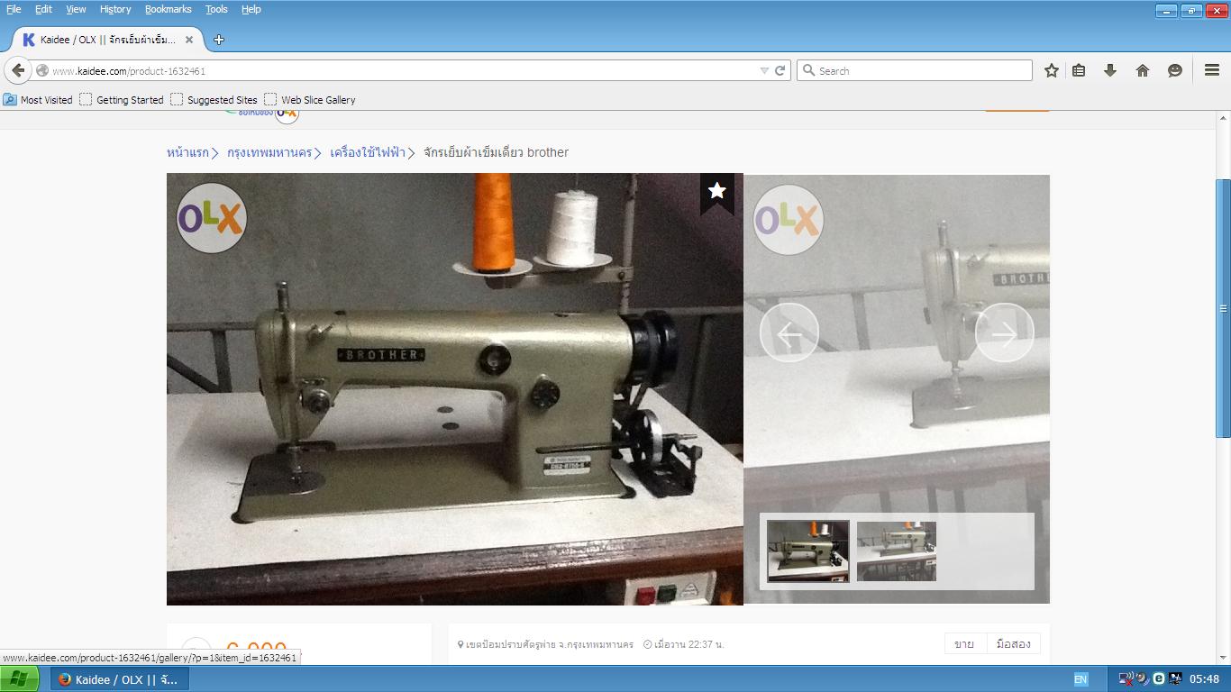
Task: Open the Bookmarks menu
Action: (x=168, y=9)
